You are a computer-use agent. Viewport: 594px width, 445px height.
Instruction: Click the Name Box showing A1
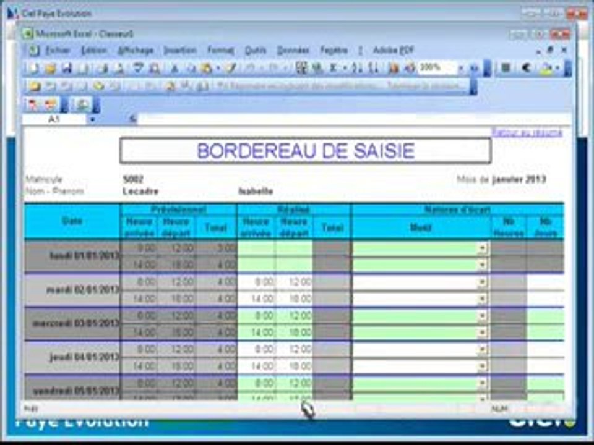point(54,119)
